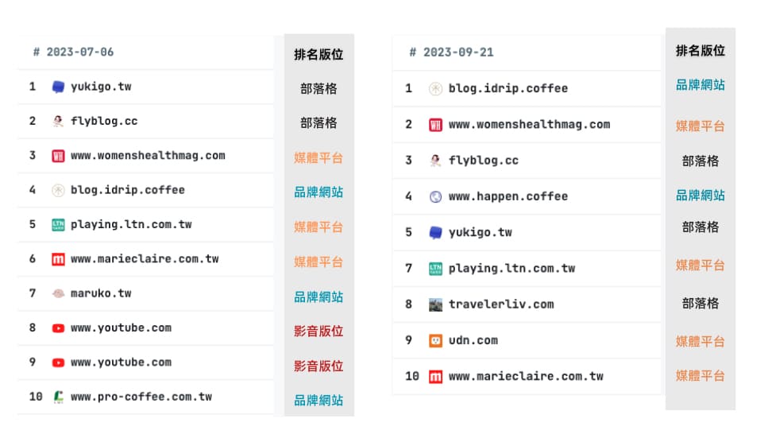Open the udn.com result
Viewport: 772px width, 442px height.
[473, 340]
